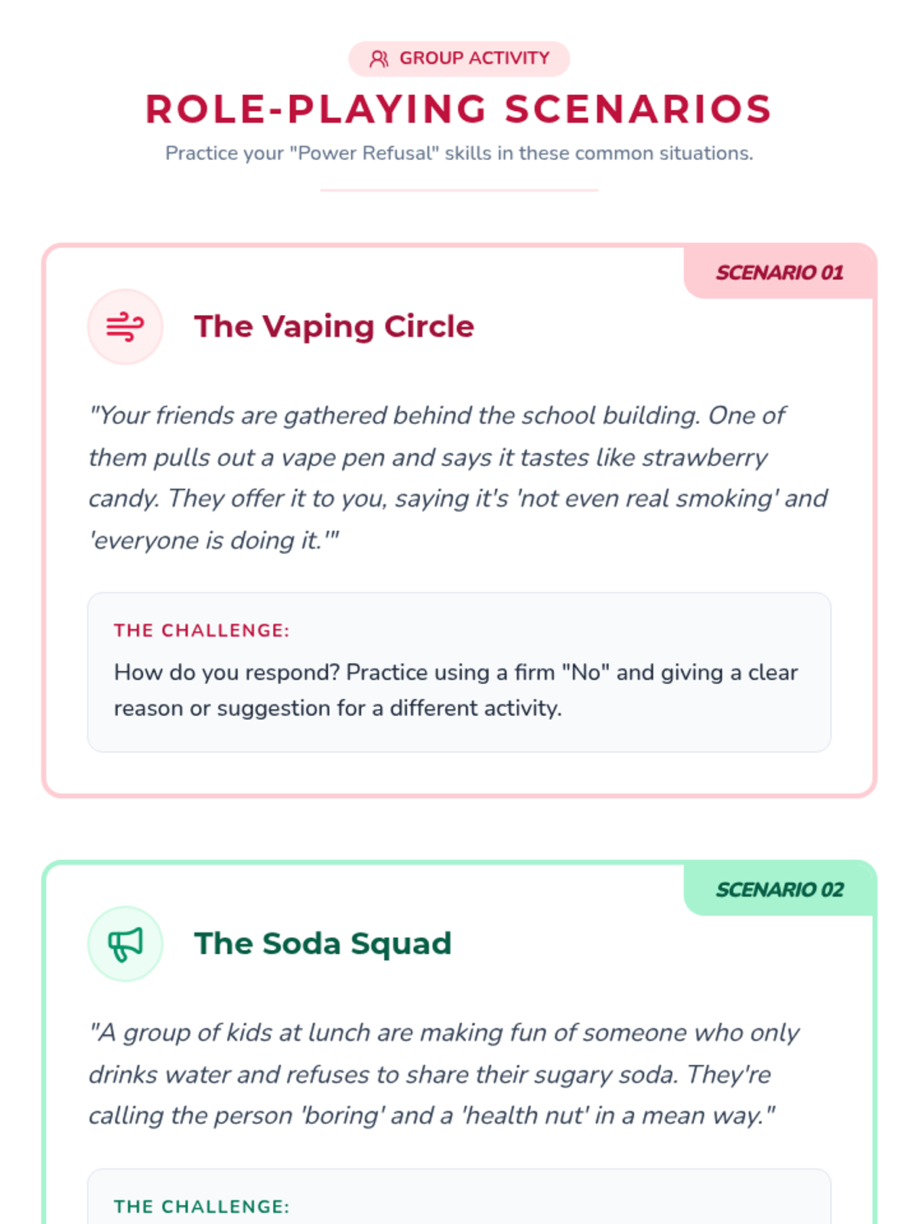The image size is (918, 1224).
Task: Click the ROLE-PLAYING SCENARIOS heading
Action: pos(459,109)
